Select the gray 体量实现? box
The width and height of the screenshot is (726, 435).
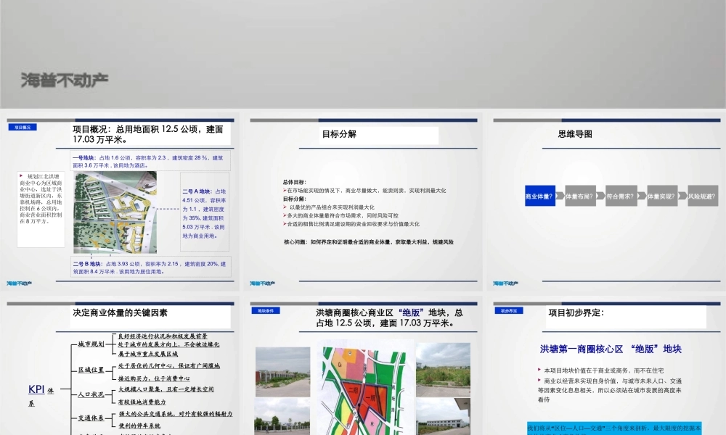[x=661, y=196]
